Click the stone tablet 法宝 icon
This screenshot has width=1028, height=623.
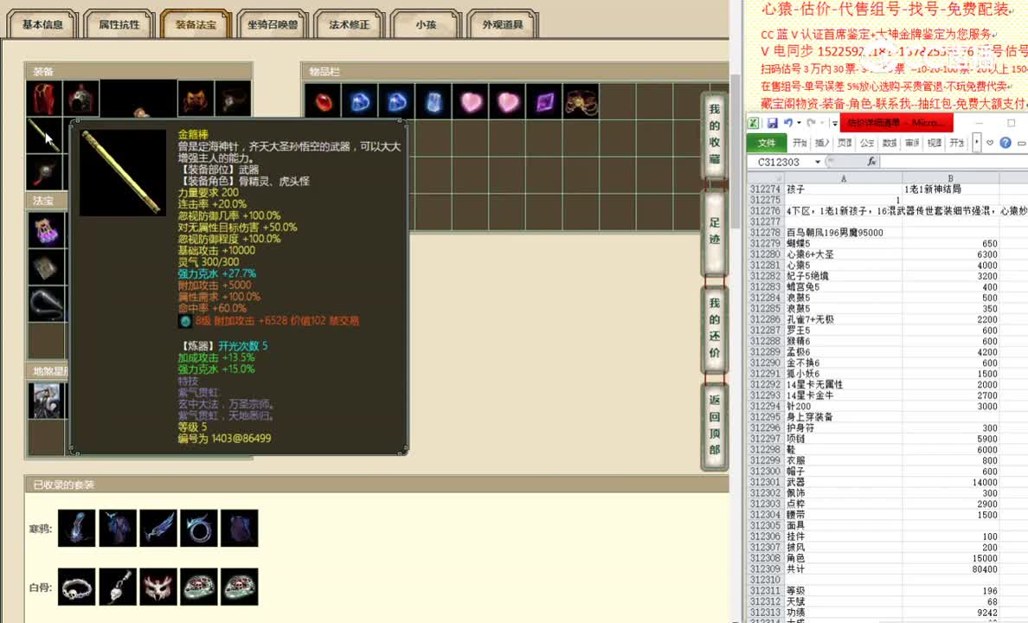46,267
